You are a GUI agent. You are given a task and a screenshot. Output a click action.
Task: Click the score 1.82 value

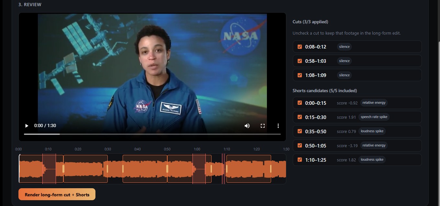[346, 160]
